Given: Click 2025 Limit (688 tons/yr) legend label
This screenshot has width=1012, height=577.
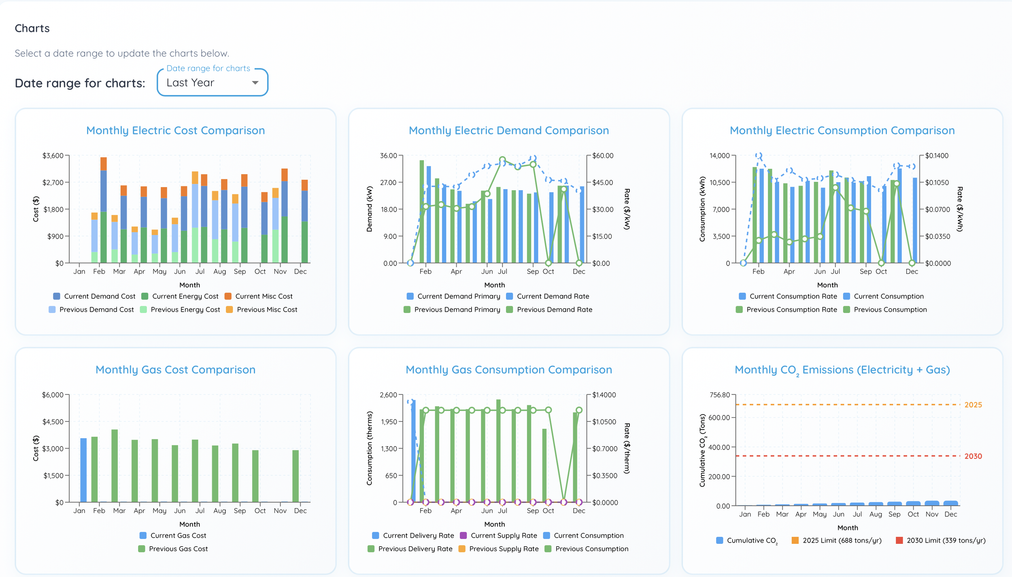Looking at the screenshot, I should pyautogui.click(x=842, y=541).
